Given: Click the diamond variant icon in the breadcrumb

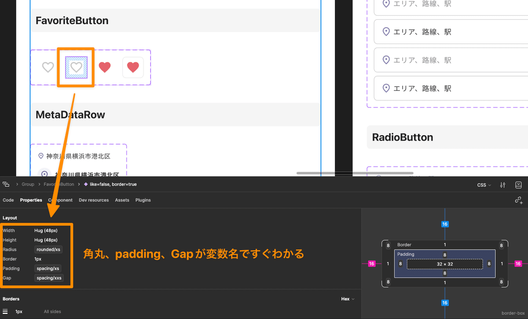Looking at the screenshot, I should pyautogui.click(x=86, y=185).
